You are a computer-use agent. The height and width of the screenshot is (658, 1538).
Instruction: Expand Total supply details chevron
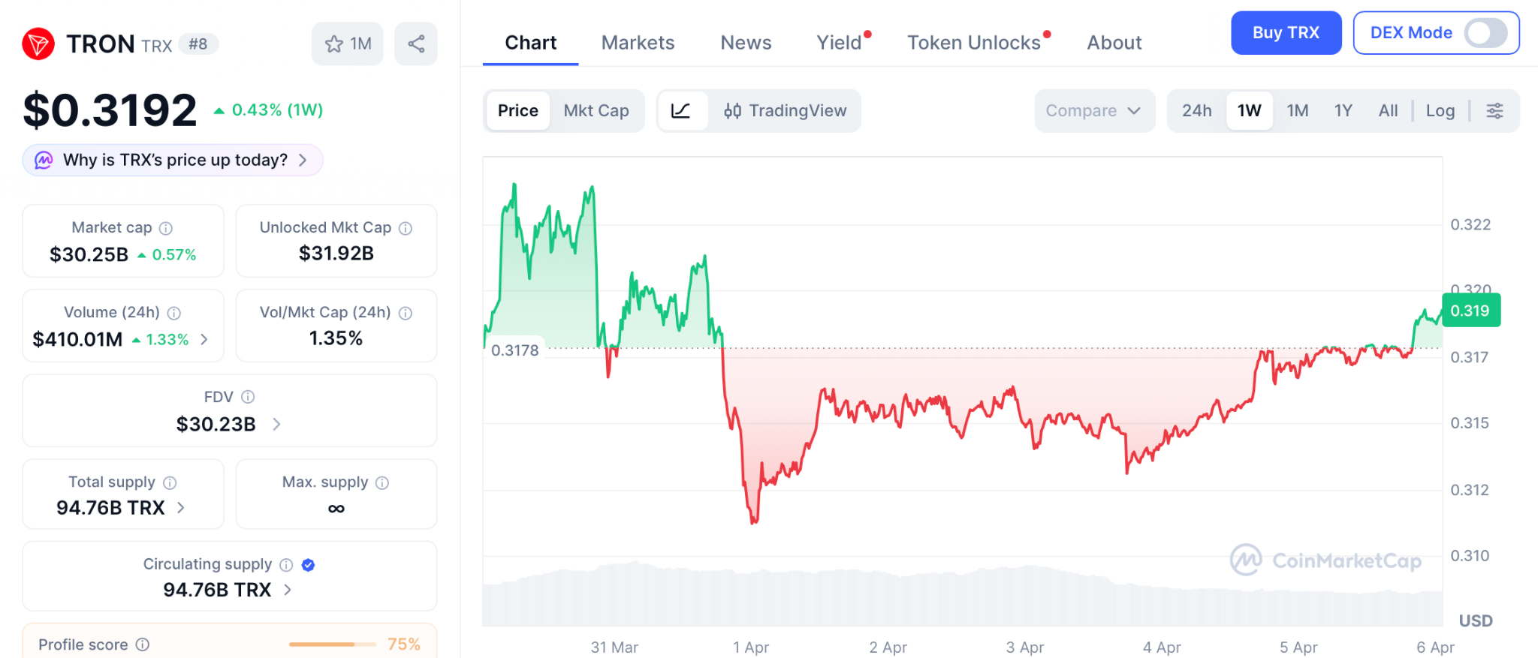pos(181,508)
